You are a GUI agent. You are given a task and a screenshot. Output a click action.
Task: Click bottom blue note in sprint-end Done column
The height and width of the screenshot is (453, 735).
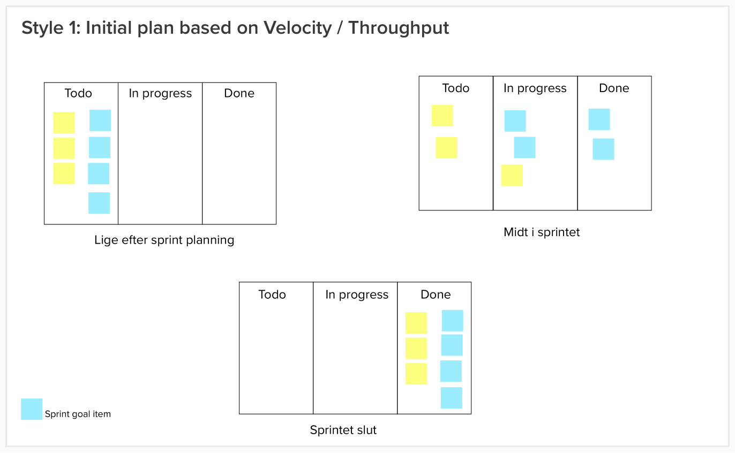coord(452,398)
